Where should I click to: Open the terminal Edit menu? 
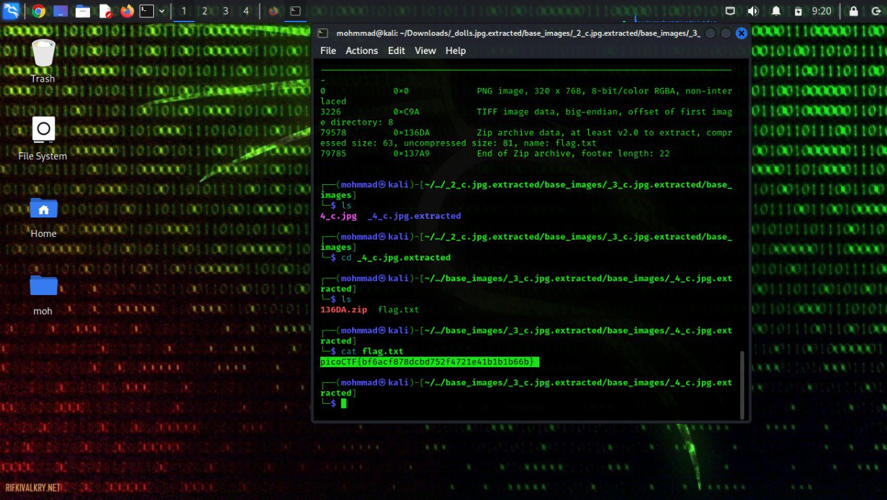[x=396, y=51]
